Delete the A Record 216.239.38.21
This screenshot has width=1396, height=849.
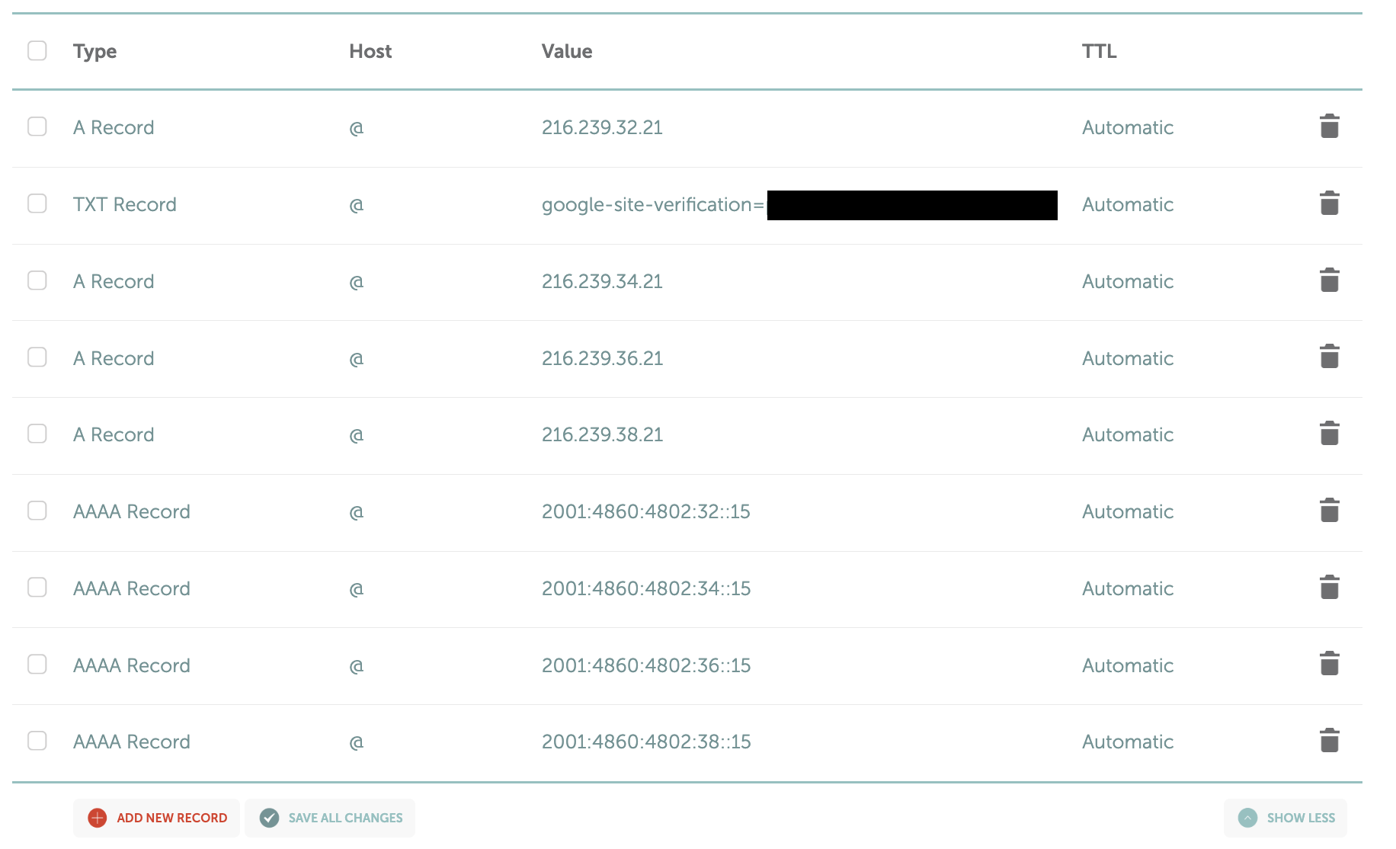pyautogui.click(x=1329, y=434)
